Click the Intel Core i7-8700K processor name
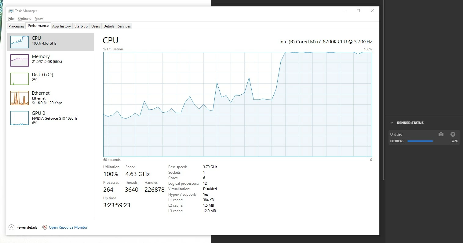The width and height of the screenshot is (463, 243). [x=326, y=42]
